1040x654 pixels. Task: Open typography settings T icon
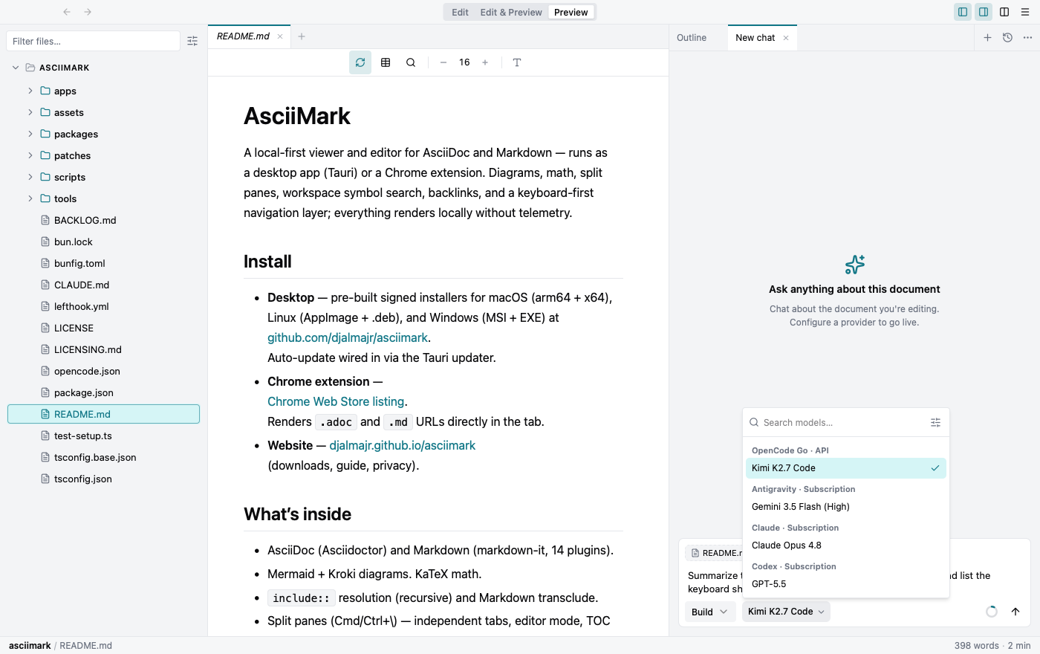tap(517, 62)
